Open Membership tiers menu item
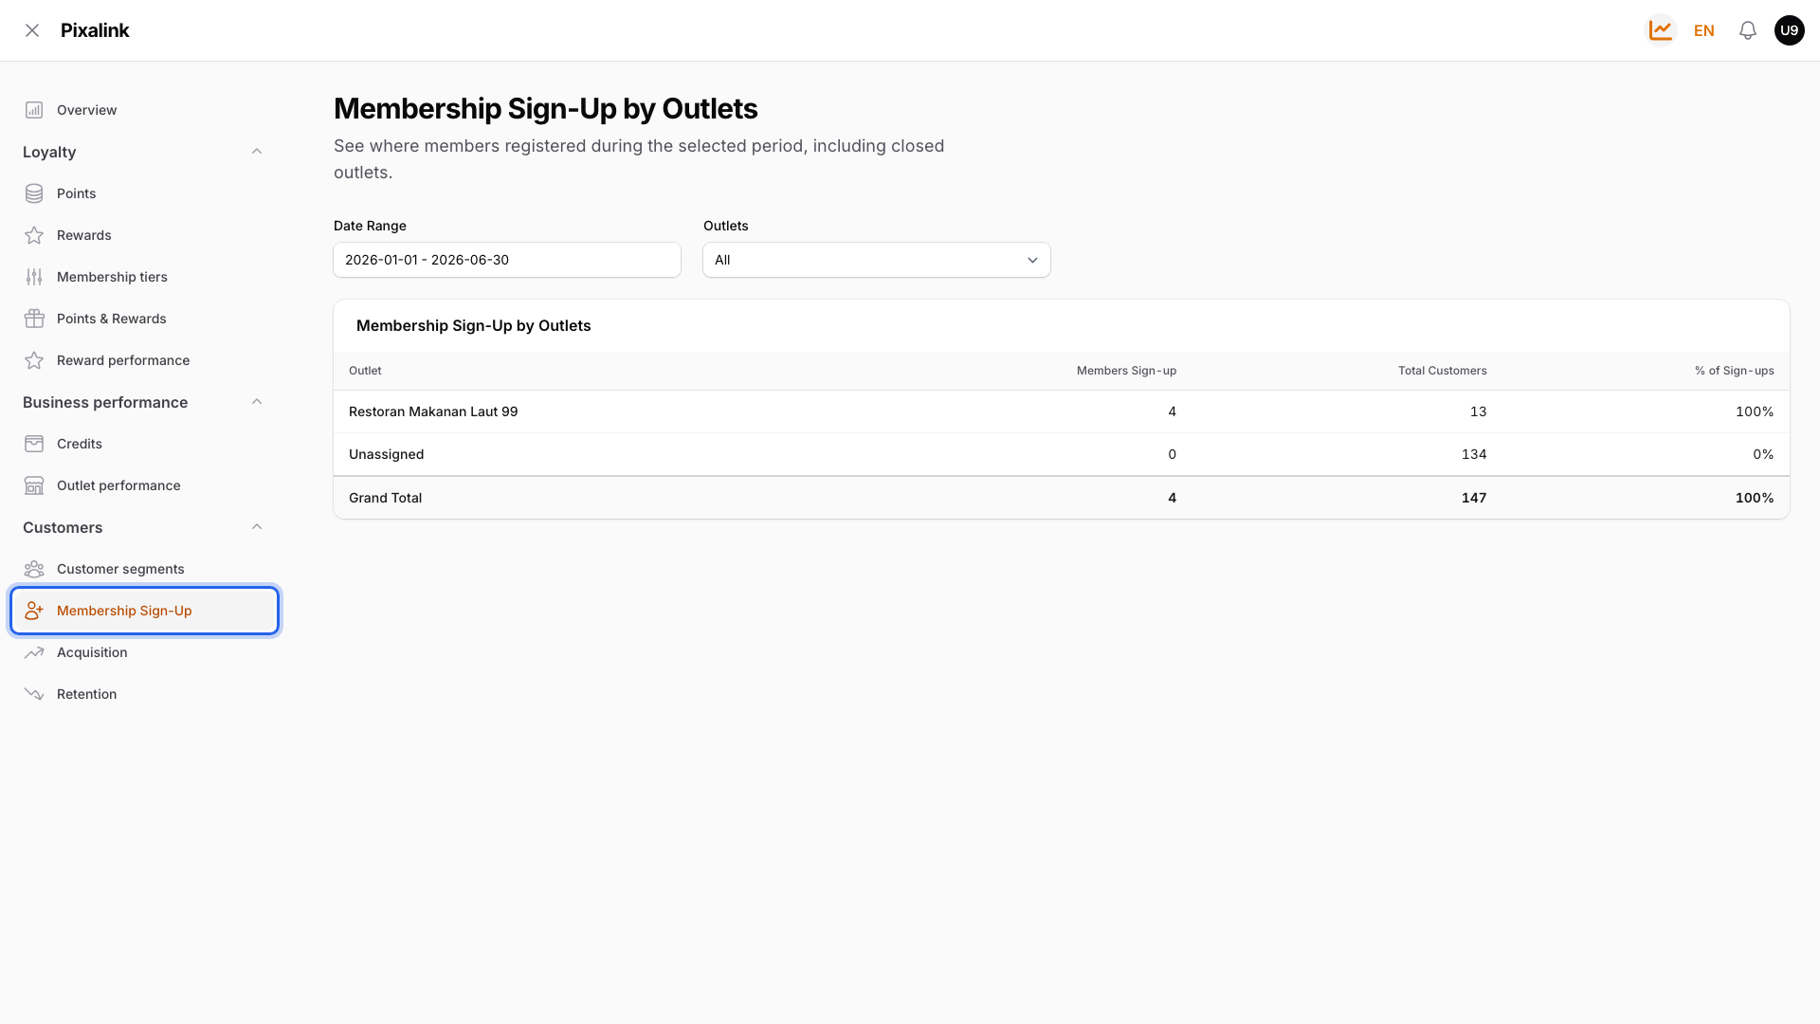 pos(144,277)
